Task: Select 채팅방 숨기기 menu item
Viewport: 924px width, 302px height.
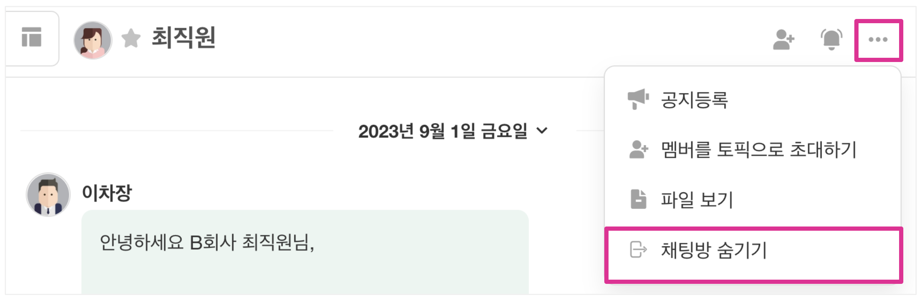Action: click(714, 250)
